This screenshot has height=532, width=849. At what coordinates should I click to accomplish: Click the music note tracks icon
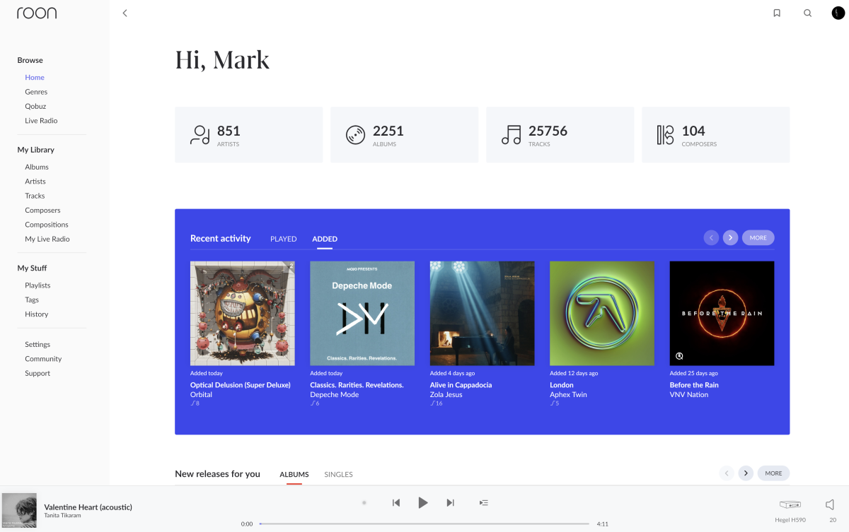pyautogui.click(x=511, y=135)
